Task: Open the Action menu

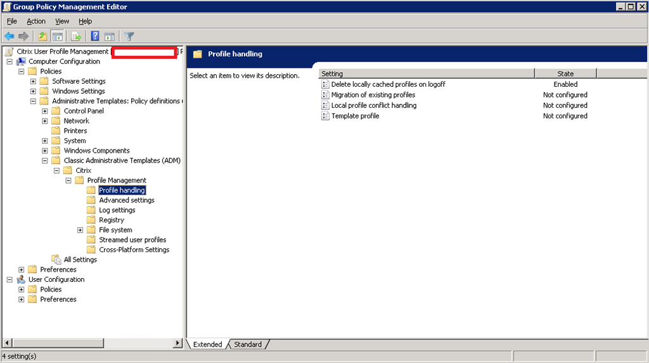Action: (x=36, y=21)
